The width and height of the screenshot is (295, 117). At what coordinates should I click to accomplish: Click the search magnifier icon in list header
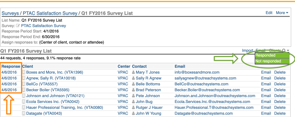(x=284, y=51)
